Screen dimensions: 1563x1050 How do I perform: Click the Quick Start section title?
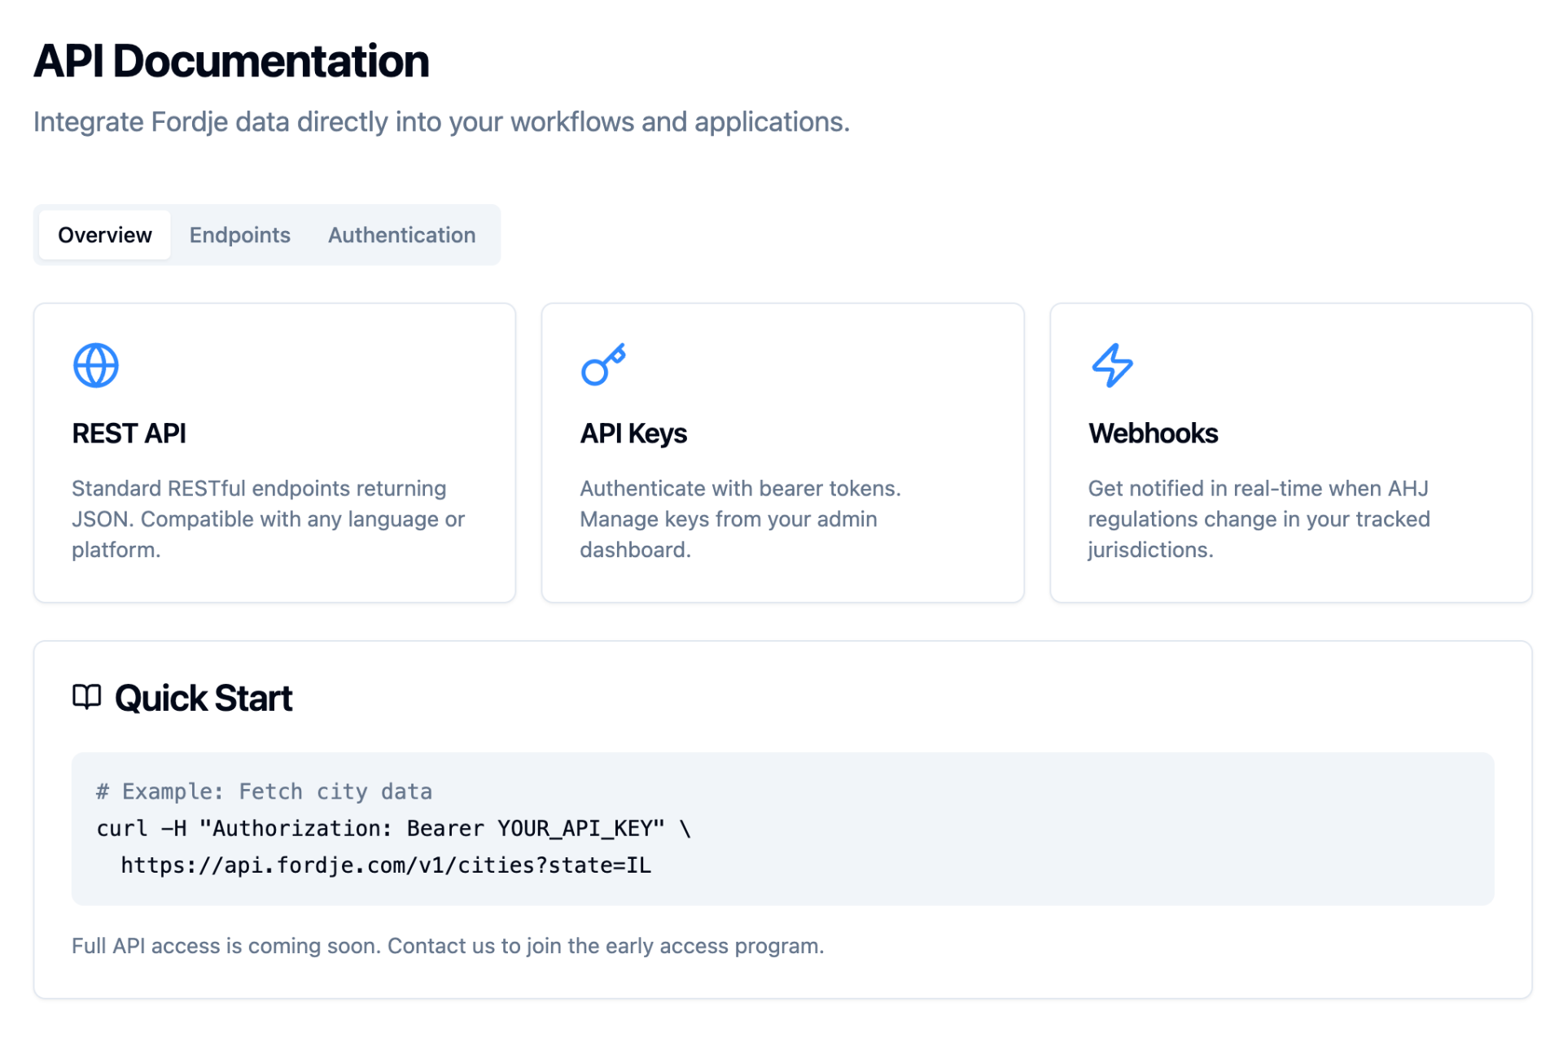tap(204, 697)
